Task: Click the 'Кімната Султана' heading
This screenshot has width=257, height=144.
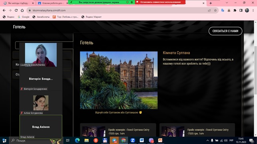Action: 176,53
